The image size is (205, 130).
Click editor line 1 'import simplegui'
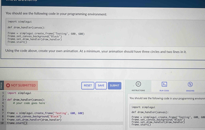pyautogui.click(x=19, y=93)
